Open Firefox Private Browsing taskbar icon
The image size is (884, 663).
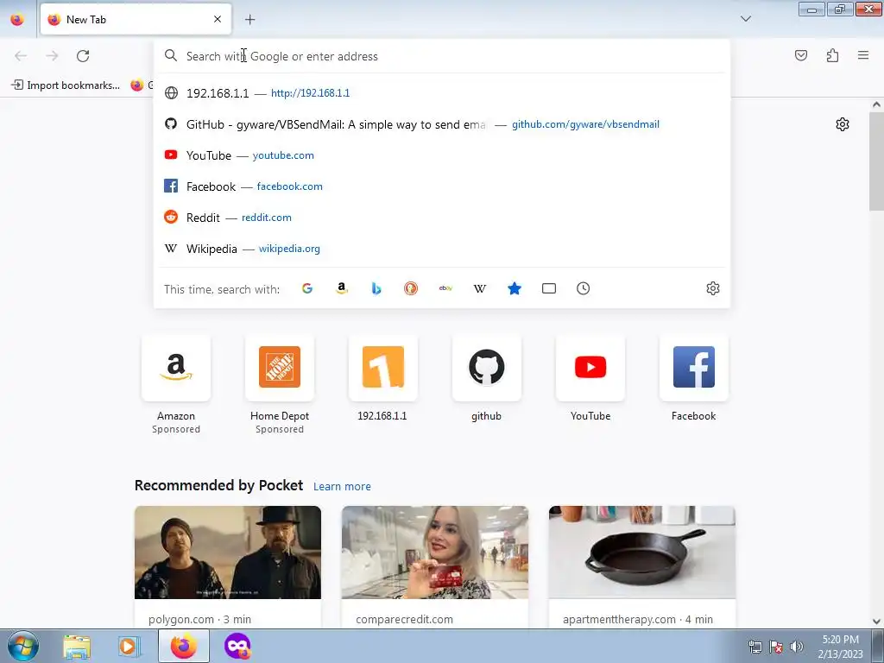tap(237, 646)
